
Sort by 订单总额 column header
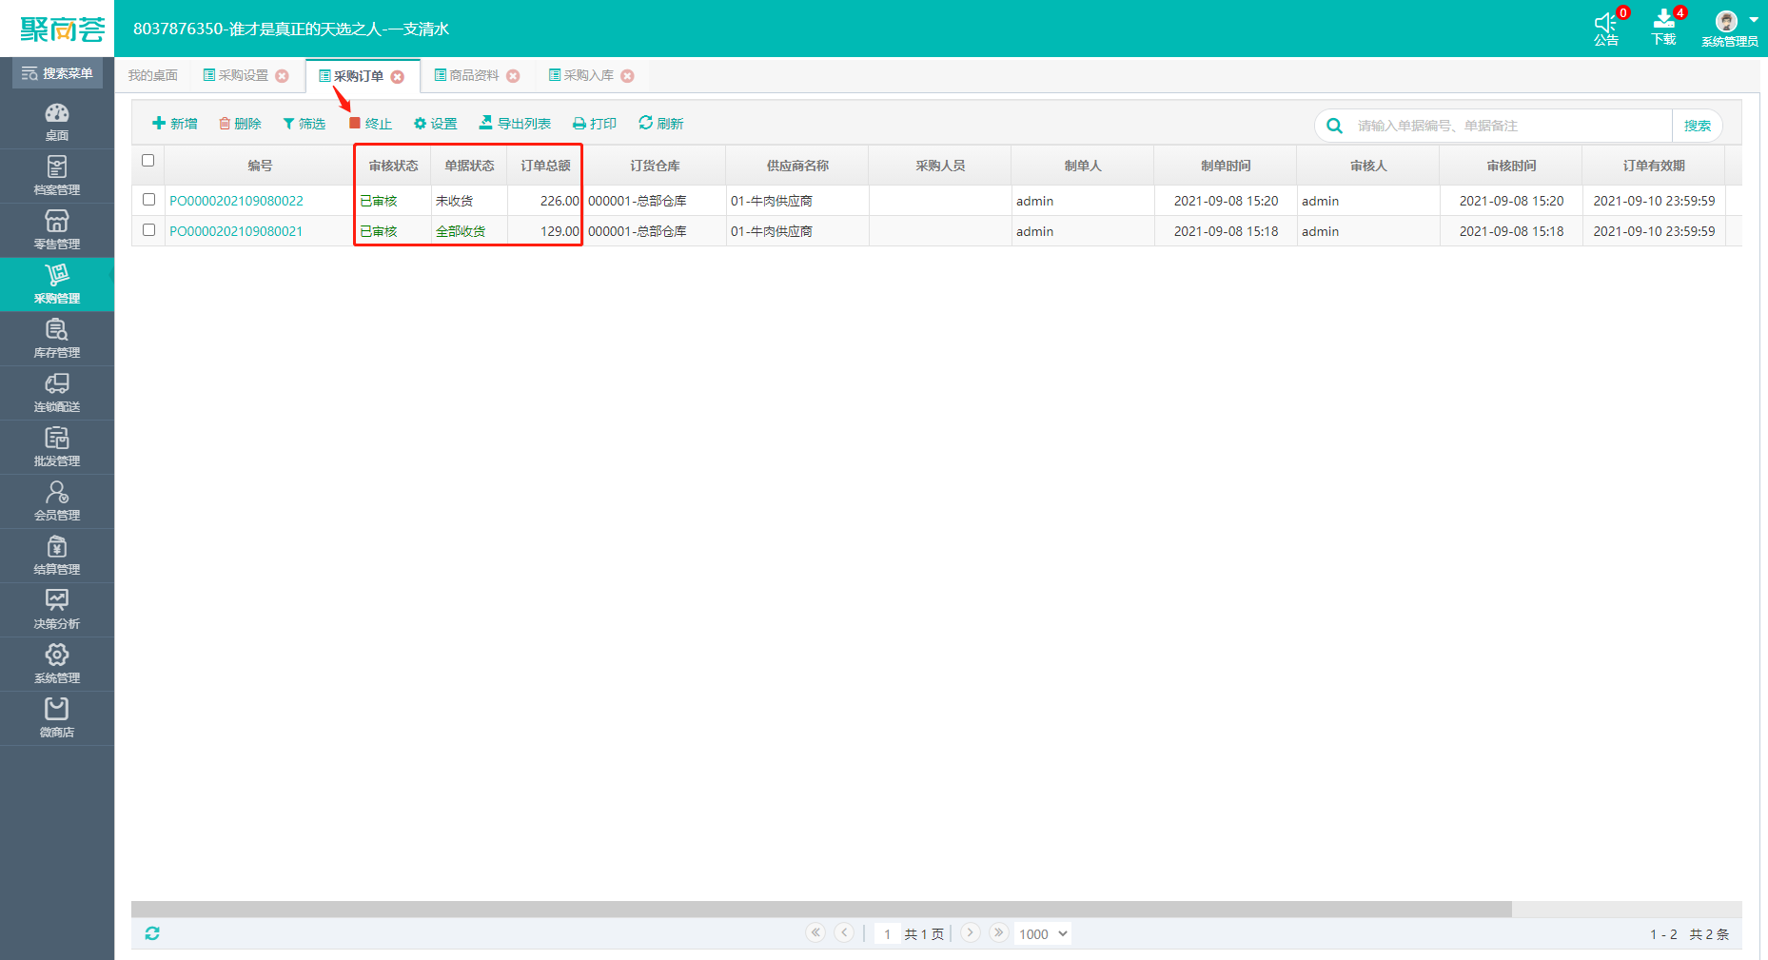pyautogui.click(x=545, y=166)
